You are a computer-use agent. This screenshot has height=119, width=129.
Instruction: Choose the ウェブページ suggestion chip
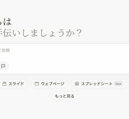pos(49,84)
